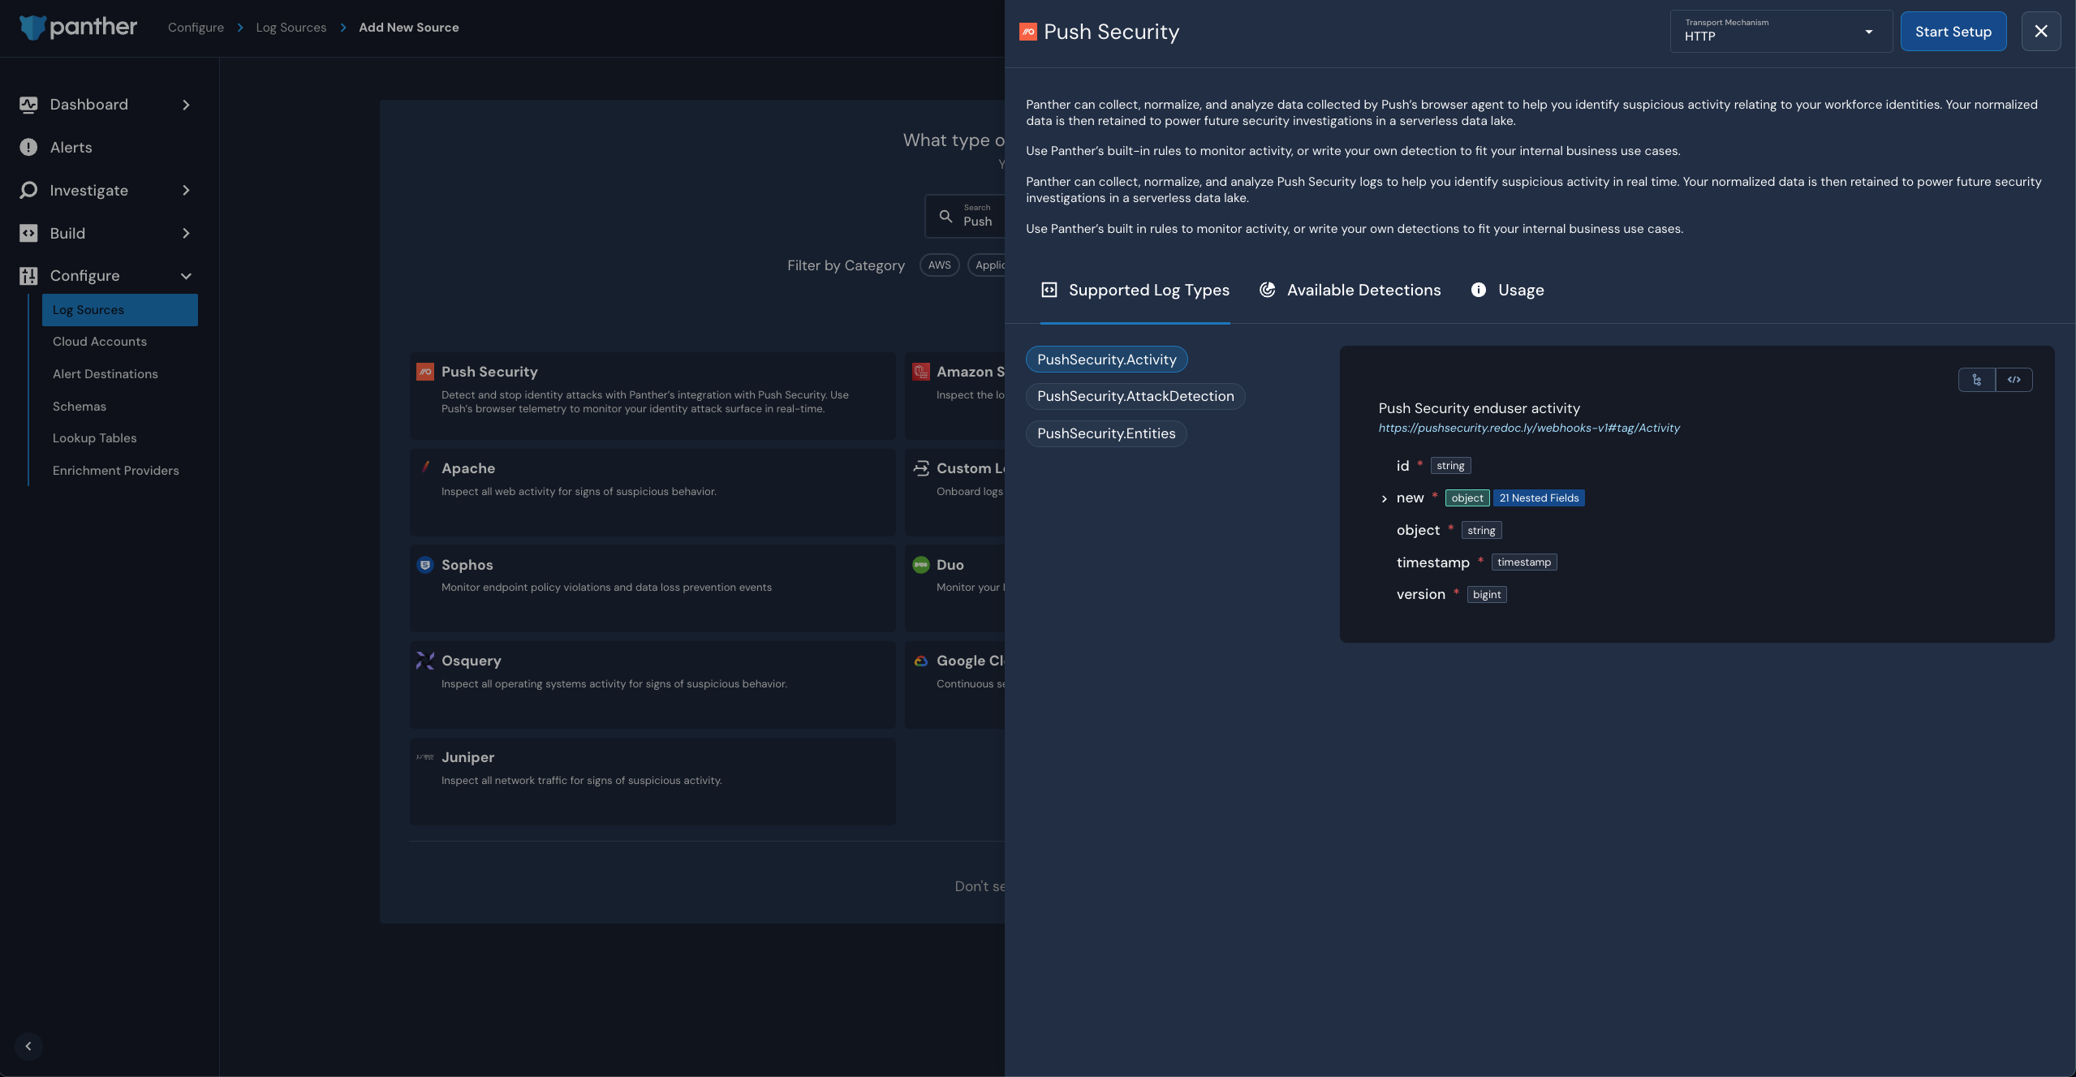Expand the 'new' object nested fields

[x=1385, y=499]
